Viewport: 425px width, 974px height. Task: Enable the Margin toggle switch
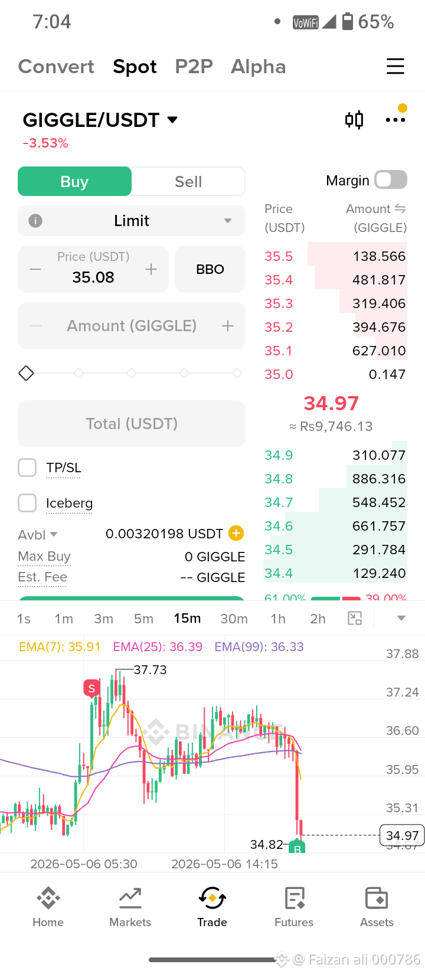point(391,180)
